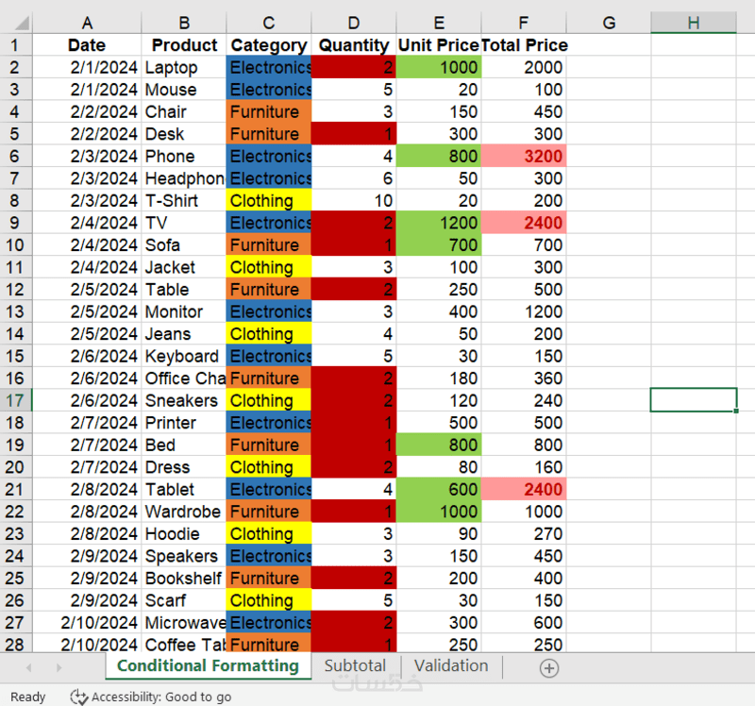The height and width of the screenshot is (706, 755).
Task: Select Speakers' unit price 150 cell
Action: (x=439, y=556)
